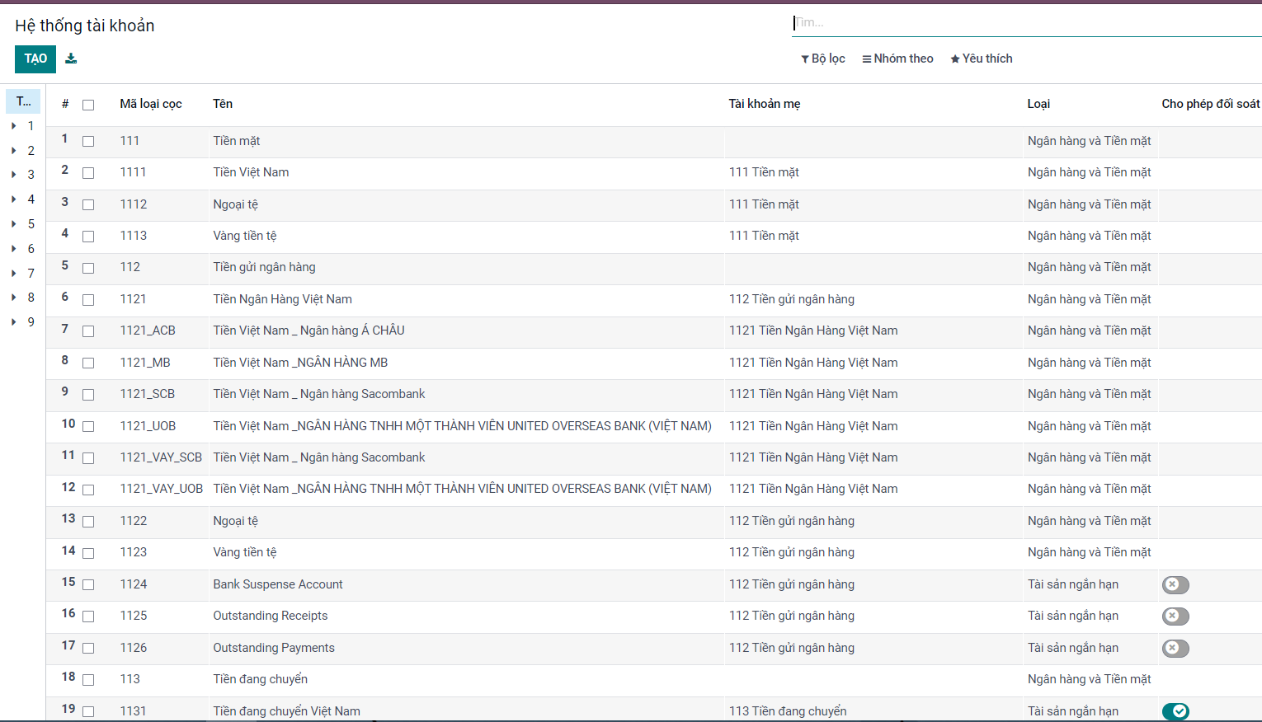This screenshot has width=1262, height=722.
Task: Open the Tiền gửi ngân hàng record
Action: click(264, 267)
